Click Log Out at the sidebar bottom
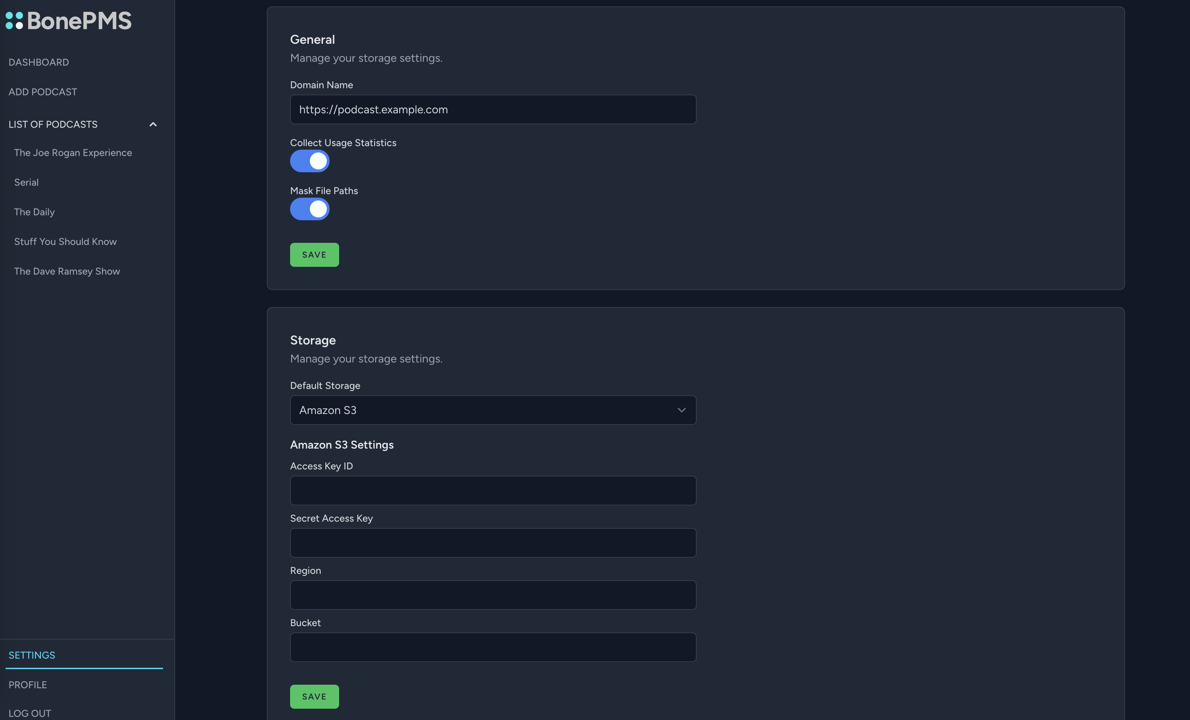 pyautogui.click(x=30, y=713)
